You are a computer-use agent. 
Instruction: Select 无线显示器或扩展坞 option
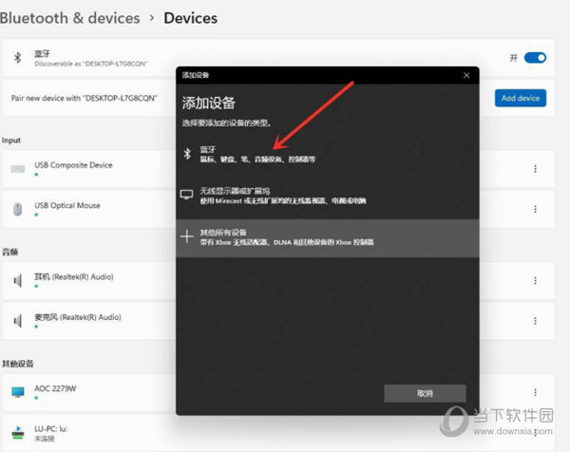pyautogui.click(x=327, y=196)
